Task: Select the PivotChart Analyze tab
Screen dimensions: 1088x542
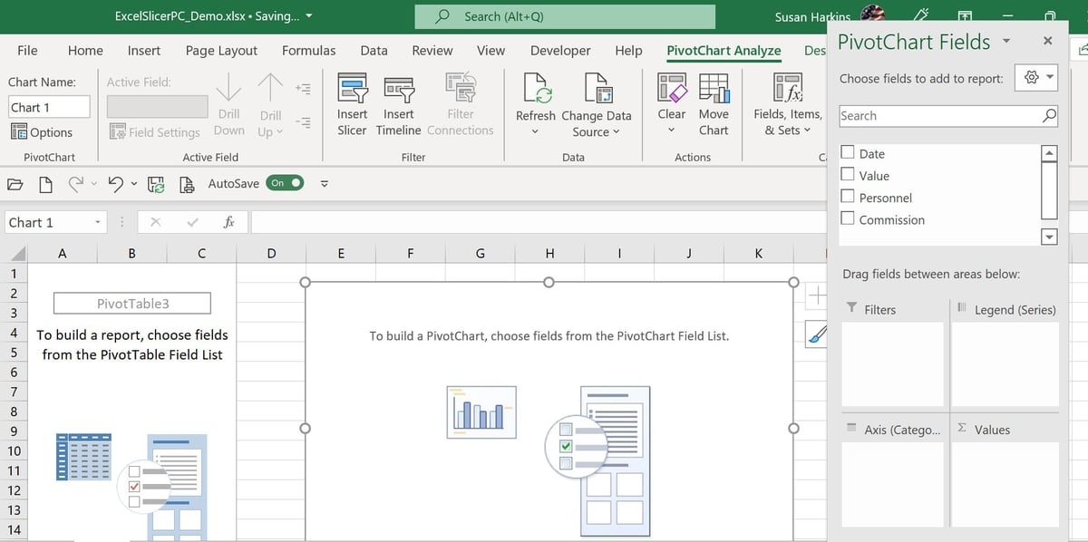Action: [x=724, y=51]
